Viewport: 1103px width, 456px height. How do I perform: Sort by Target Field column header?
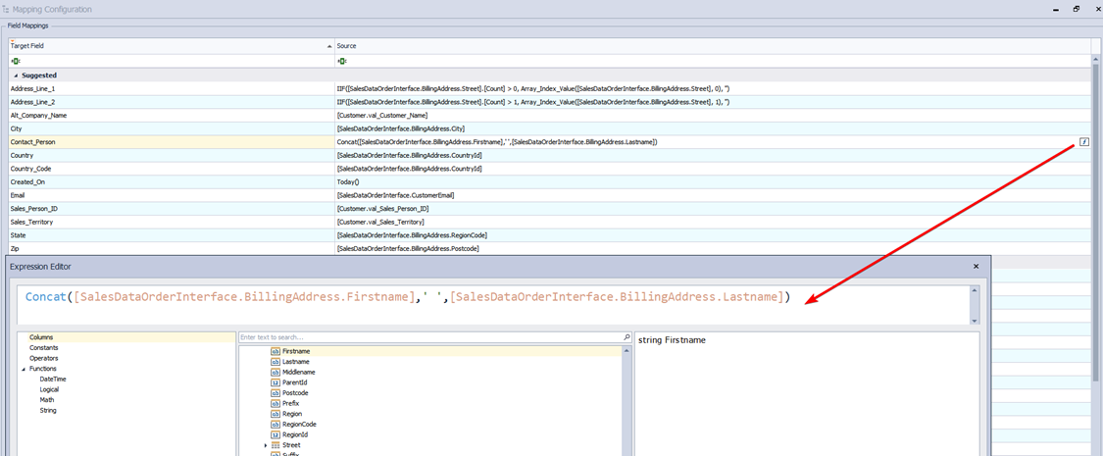172,45
